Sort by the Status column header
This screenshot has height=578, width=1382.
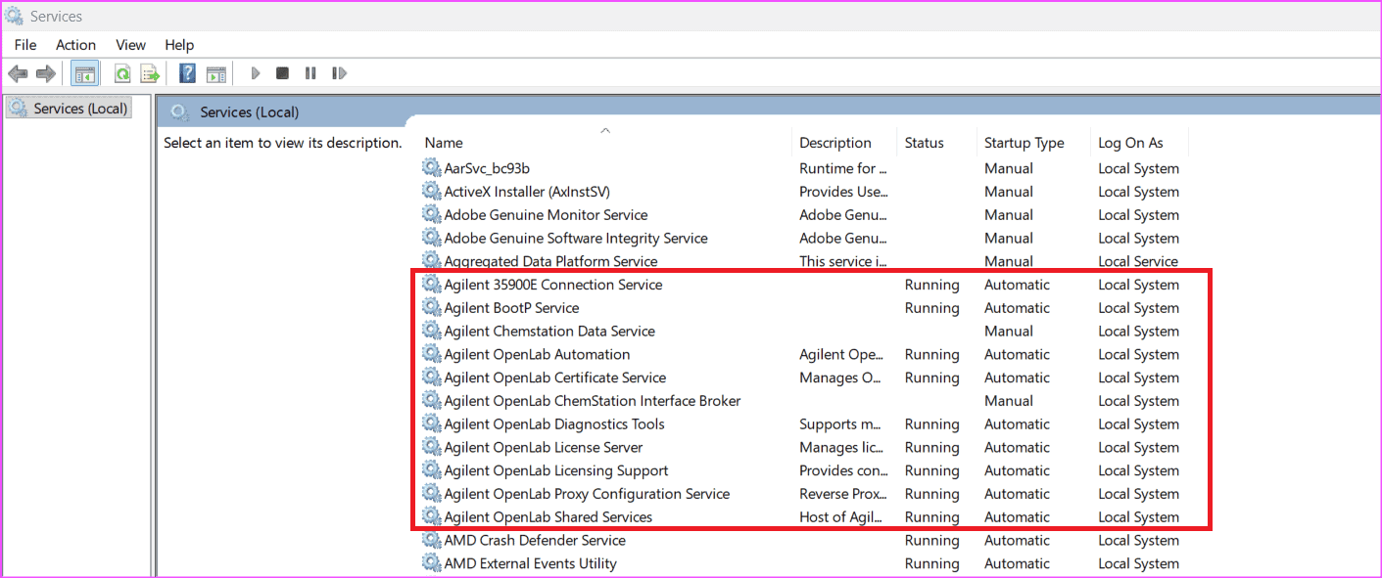coord(924,143)
